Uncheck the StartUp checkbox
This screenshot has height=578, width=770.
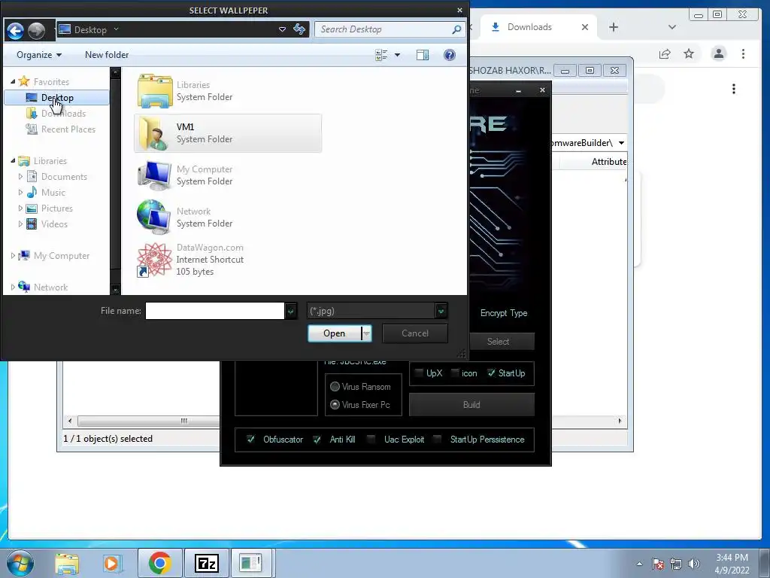[492, 373]
